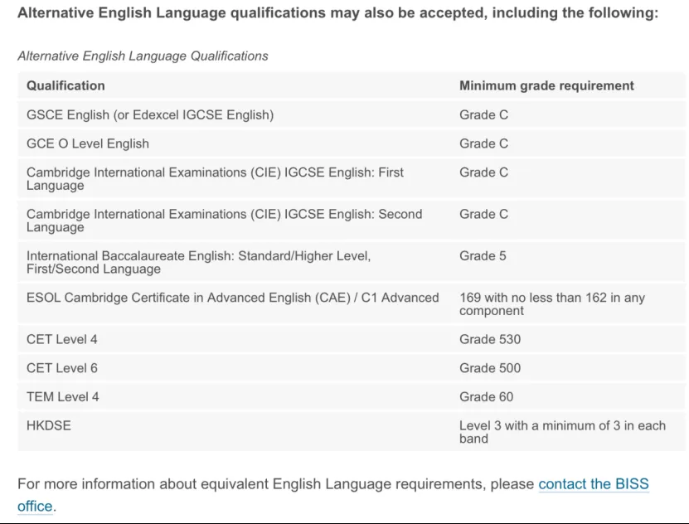Viewport: 689px width, 524px height.
Task: Click the 'Grade 530' requirement cell
Action: click(x=490, y=339)
